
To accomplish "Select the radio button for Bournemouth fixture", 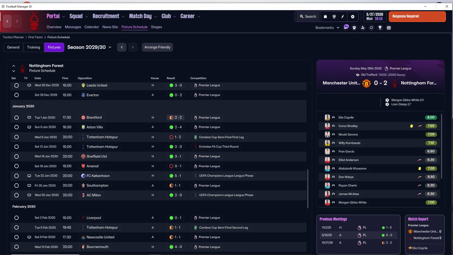I will pyautogui.click(x=16, y=247).
